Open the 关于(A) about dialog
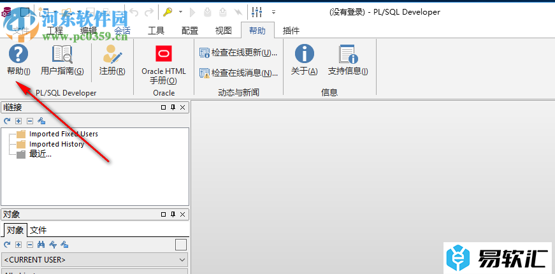Image resolution: width=555 pixels, height=274 pixels. click(x=305, y=60)
